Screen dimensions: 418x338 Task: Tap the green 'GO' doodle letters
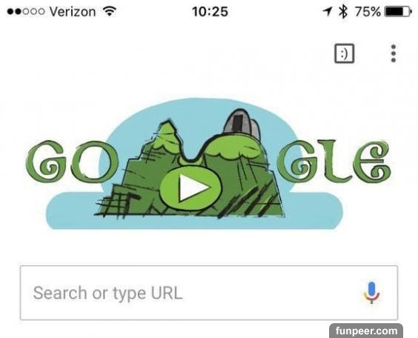[x=72, y=162]
